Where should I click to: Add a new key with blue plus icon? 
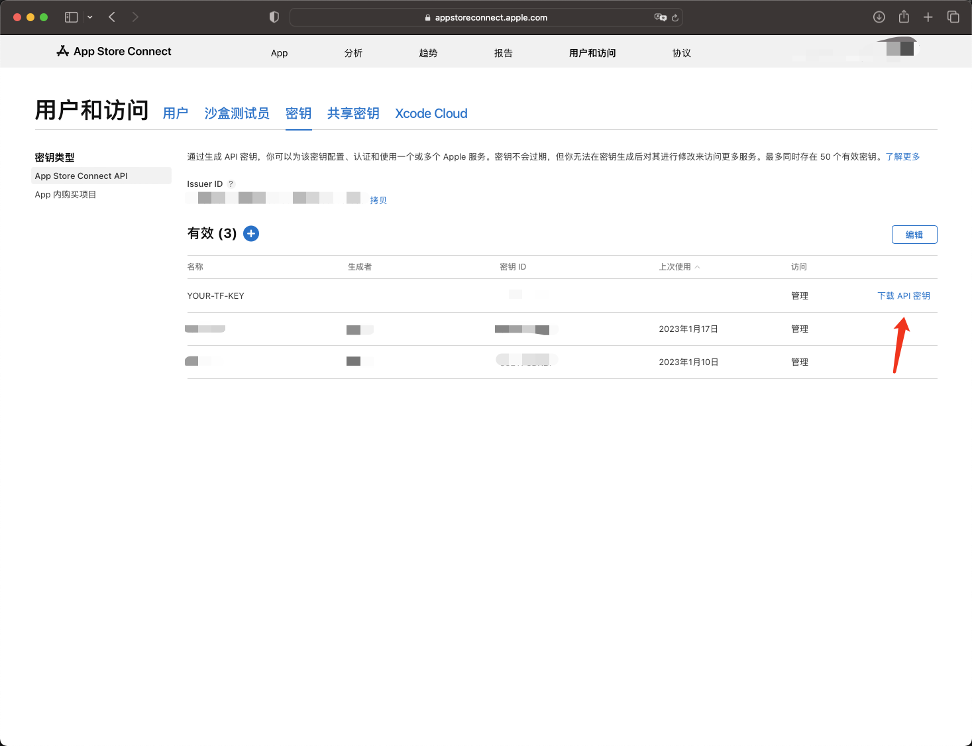(x=251, y=233)
